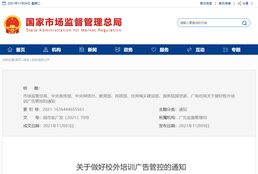The height and width of the screenshot is (174, 258).
Task: Open the 官方微信 link
Action: pyautogui.click(x=206, y=3)
